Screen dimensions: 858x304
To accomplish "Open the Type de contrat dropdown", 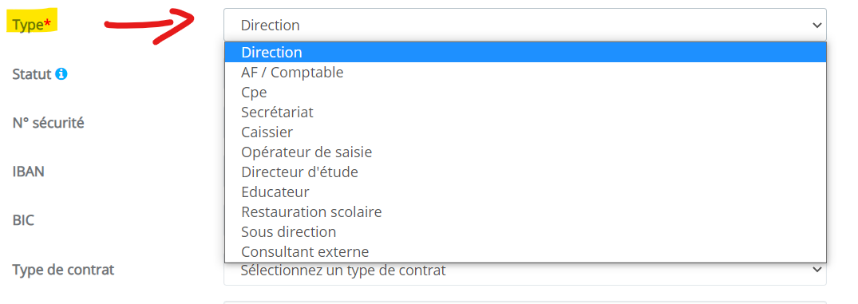I will [525, 270].
